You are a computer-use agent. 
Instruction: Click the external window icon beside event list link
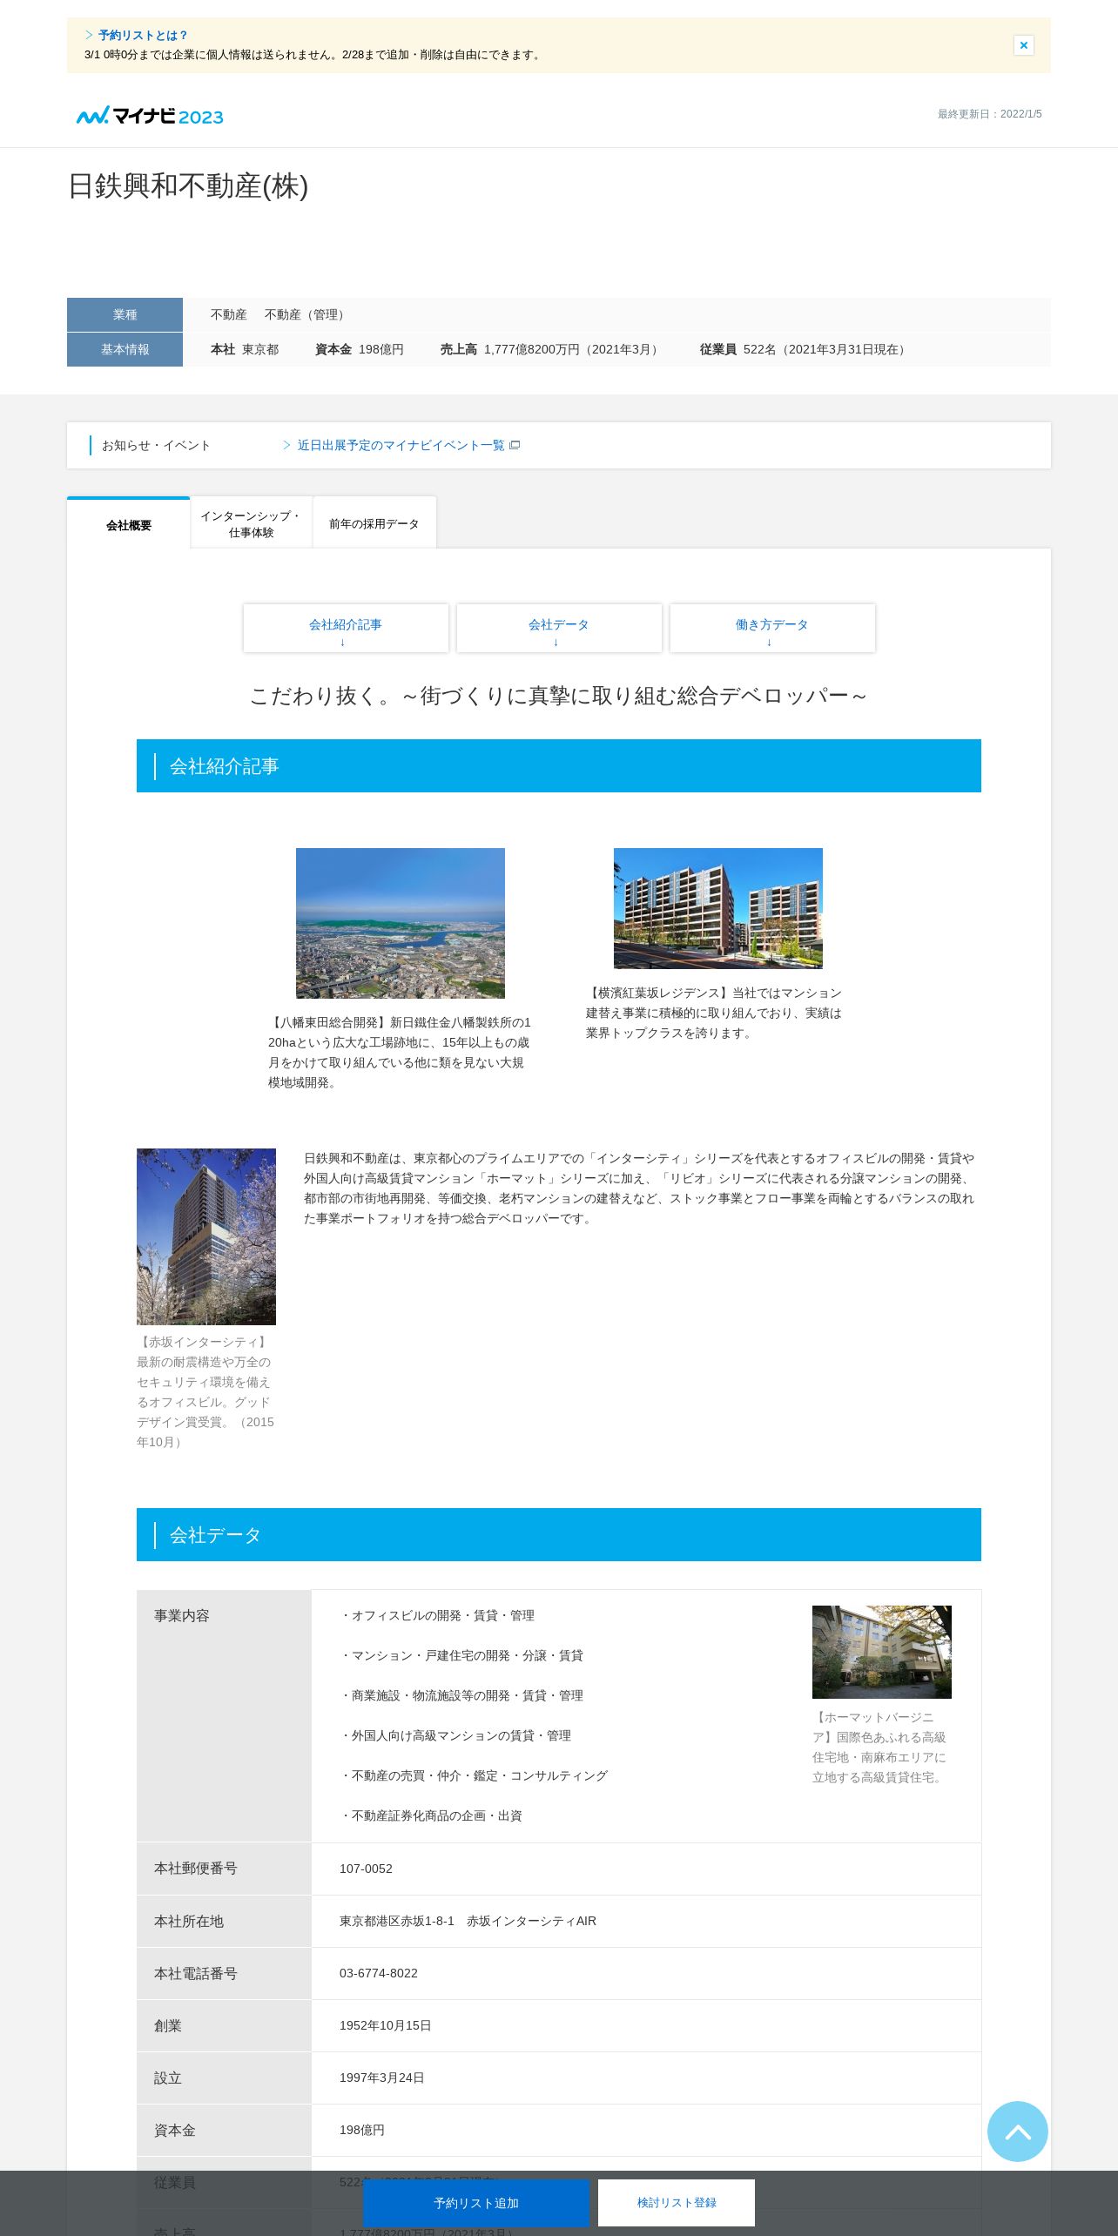click(515, 446)
